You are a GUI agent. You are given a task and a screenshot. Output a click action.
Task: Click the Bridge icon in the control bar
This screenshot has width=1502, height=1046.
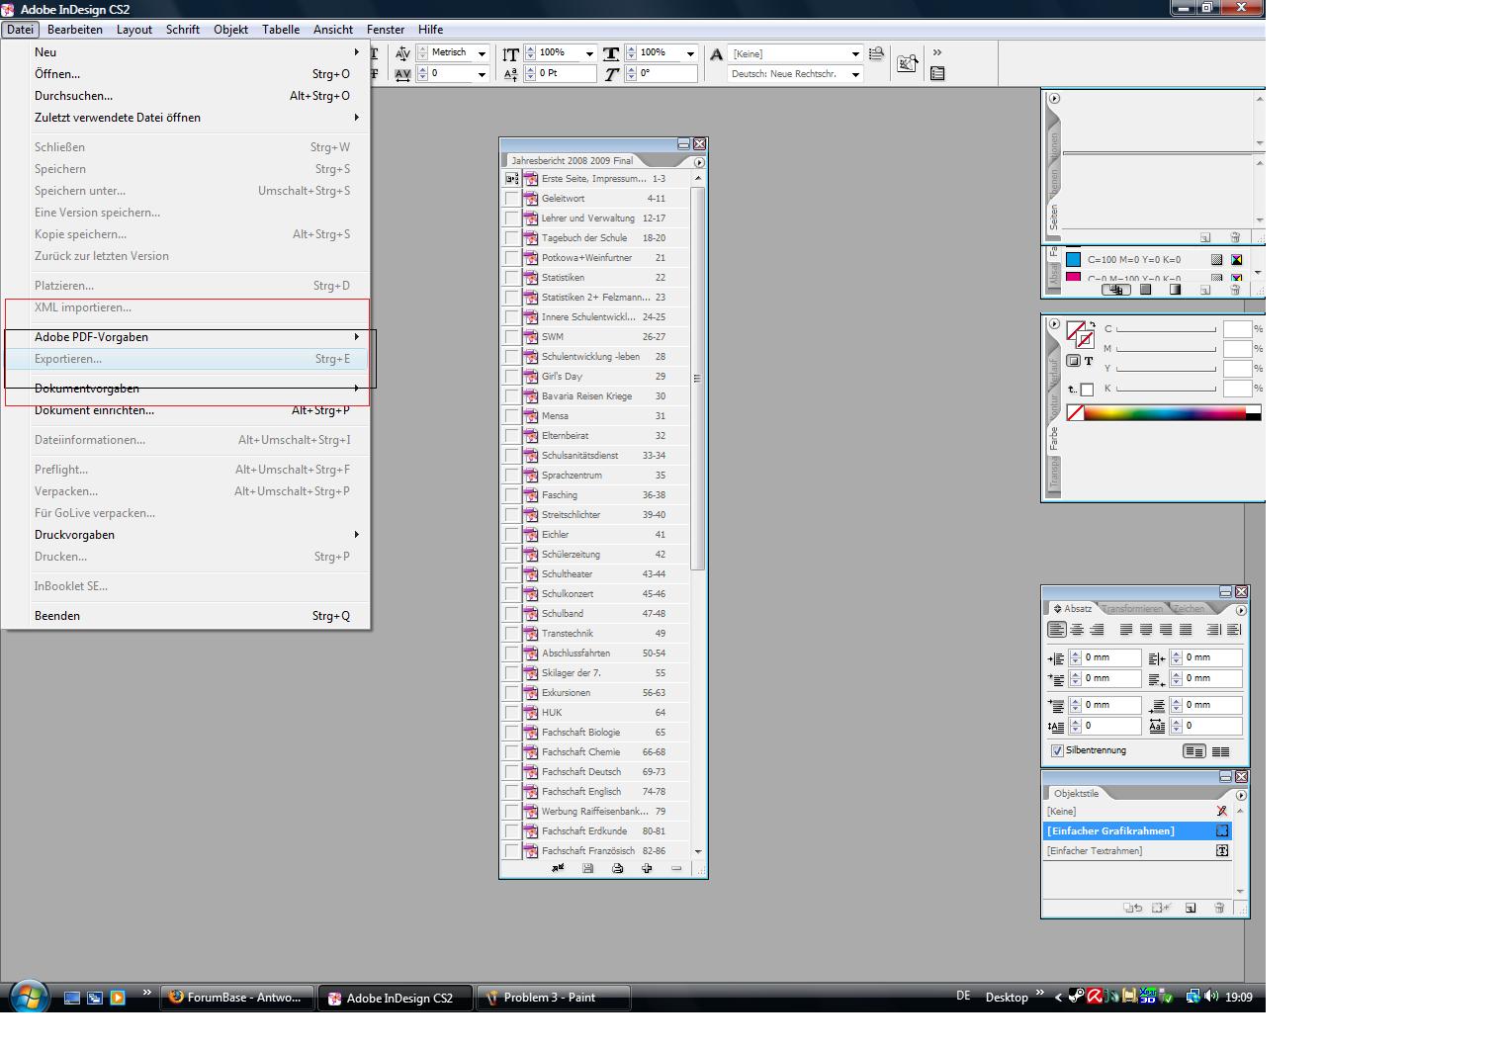pyautogui.click(x=907, y=63)
